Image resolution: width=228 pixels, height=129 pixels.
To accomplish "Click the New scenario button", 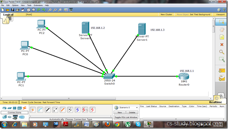I will (x=120, y=112).
